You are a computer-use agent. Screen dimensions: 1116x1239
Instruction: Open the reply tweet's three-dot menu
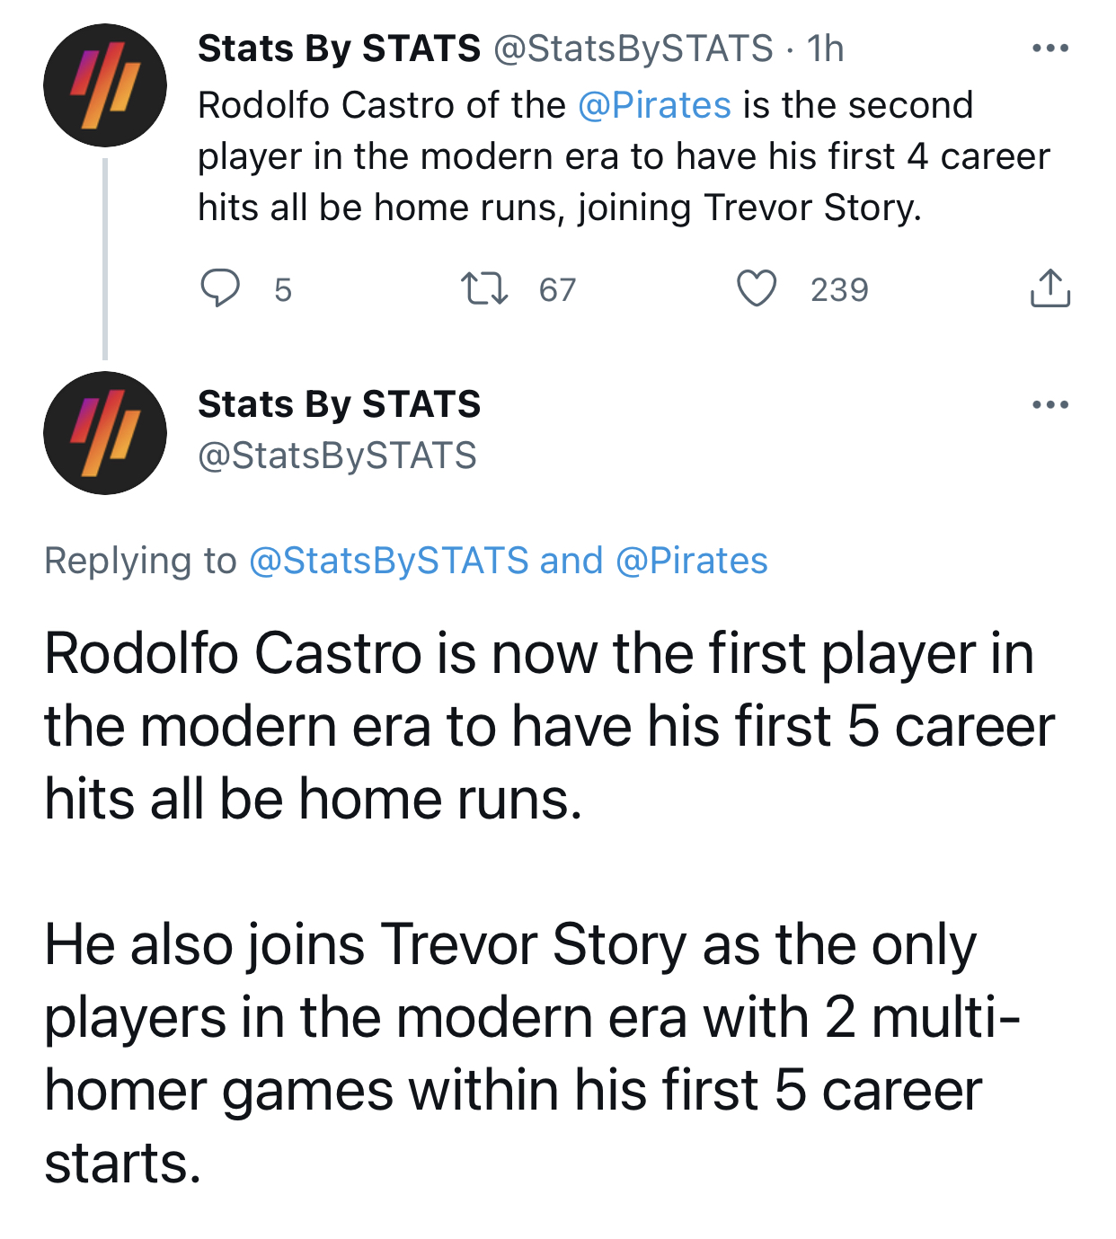1050,404
